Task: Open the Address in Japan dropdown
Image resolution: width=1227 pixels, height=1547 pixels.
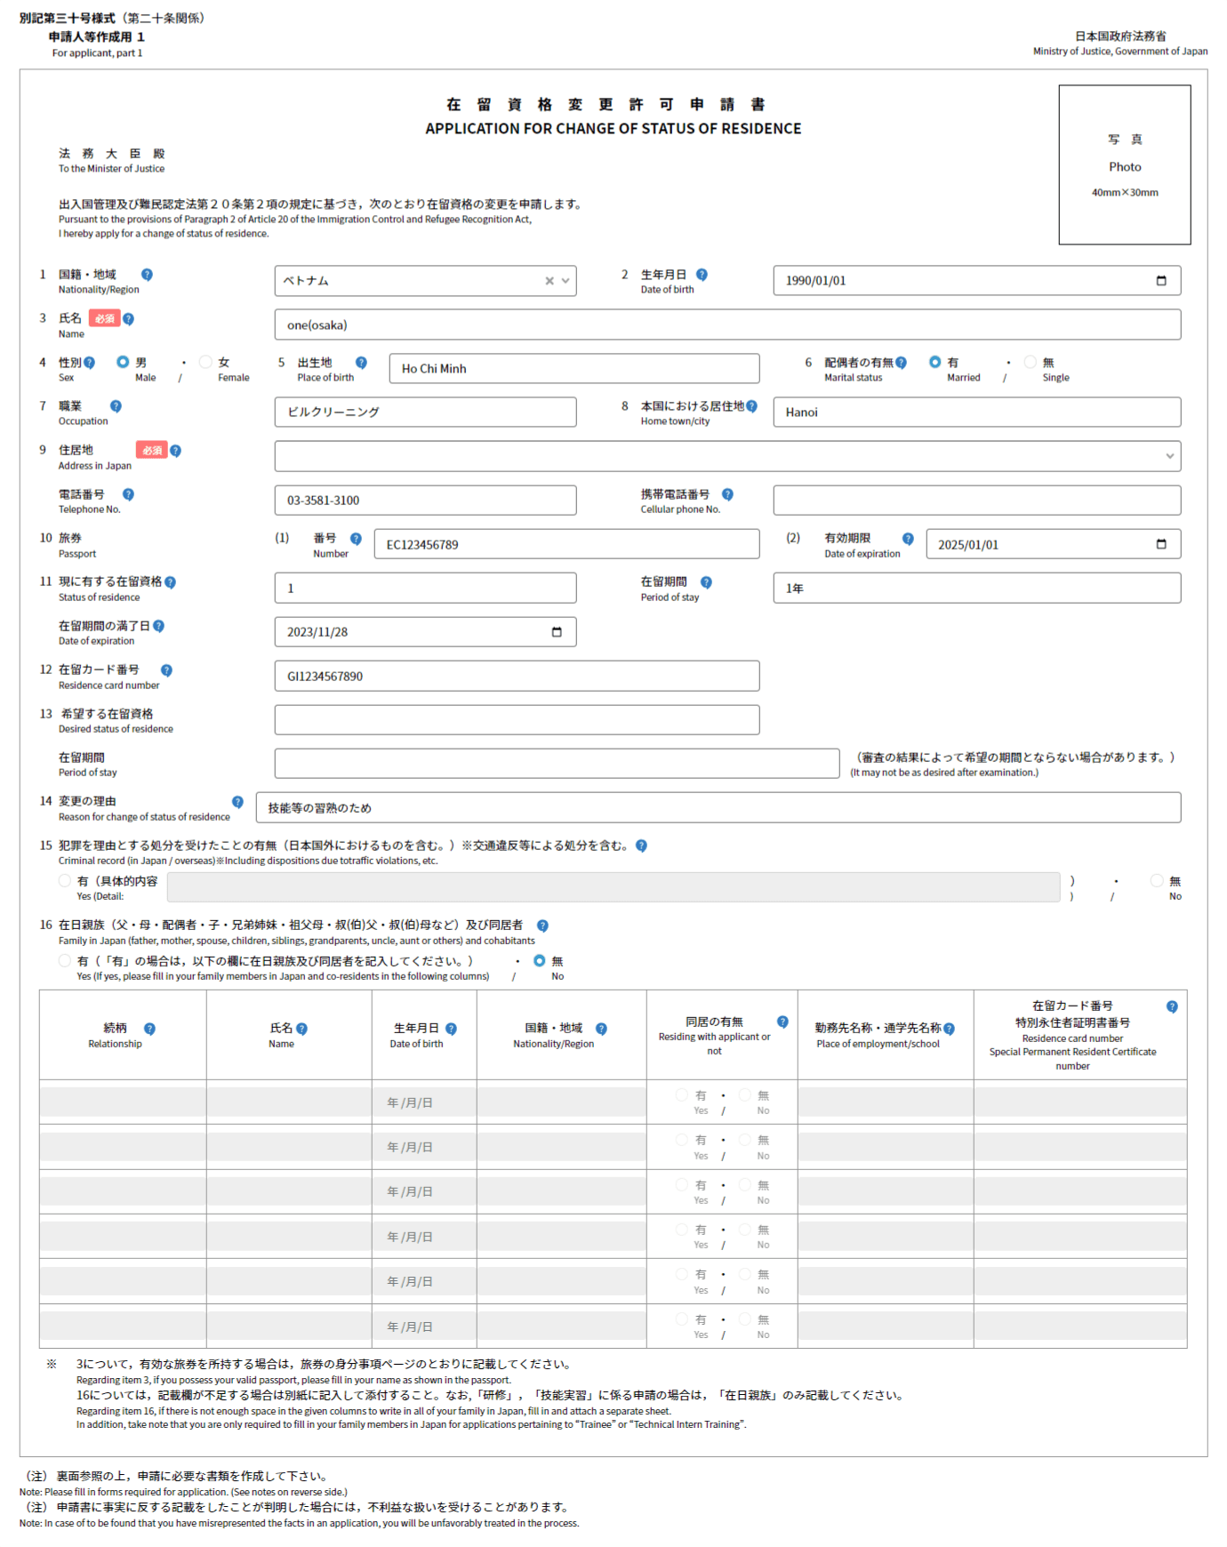Action: coord(1169,456)
